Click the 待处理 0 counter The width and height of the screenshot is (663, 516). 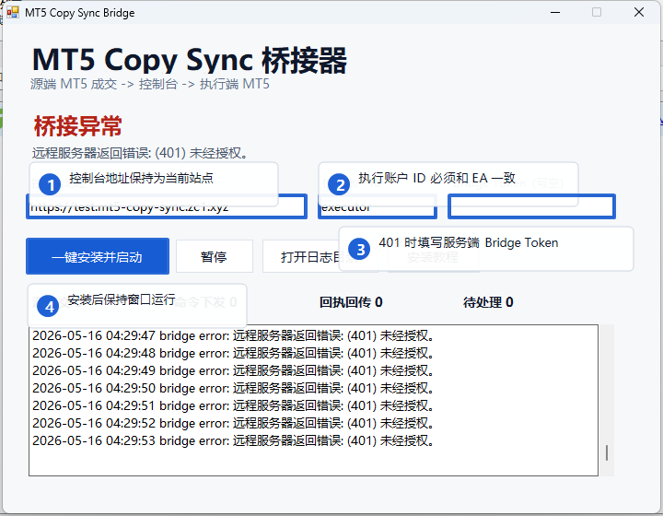point(488,302)
